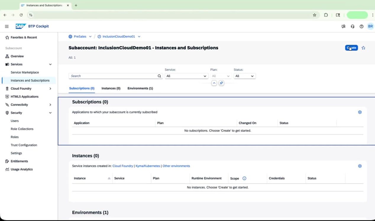
Task: Open the hamburger navigation menu
Action: coord(7,26)
